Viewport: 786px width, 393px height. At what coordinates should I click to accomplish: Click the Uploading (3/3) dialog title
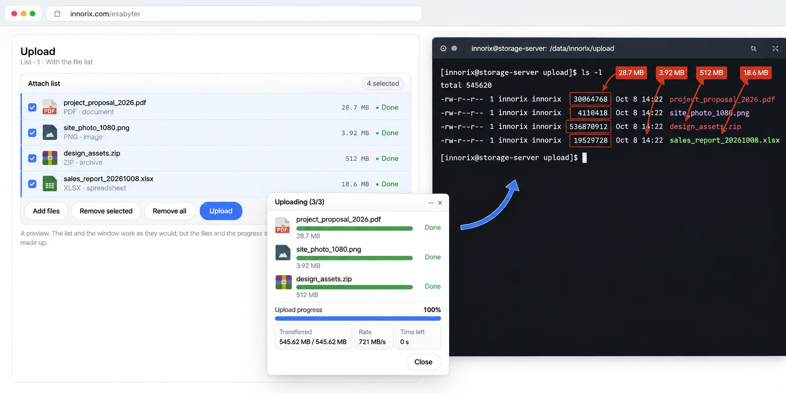click(x=300, y=202)
